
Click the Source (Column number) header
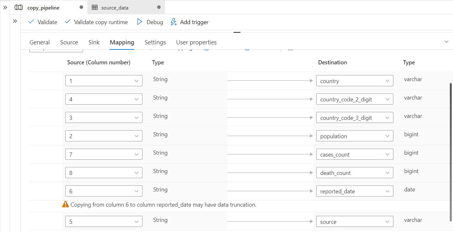click(x=99, y=62)
